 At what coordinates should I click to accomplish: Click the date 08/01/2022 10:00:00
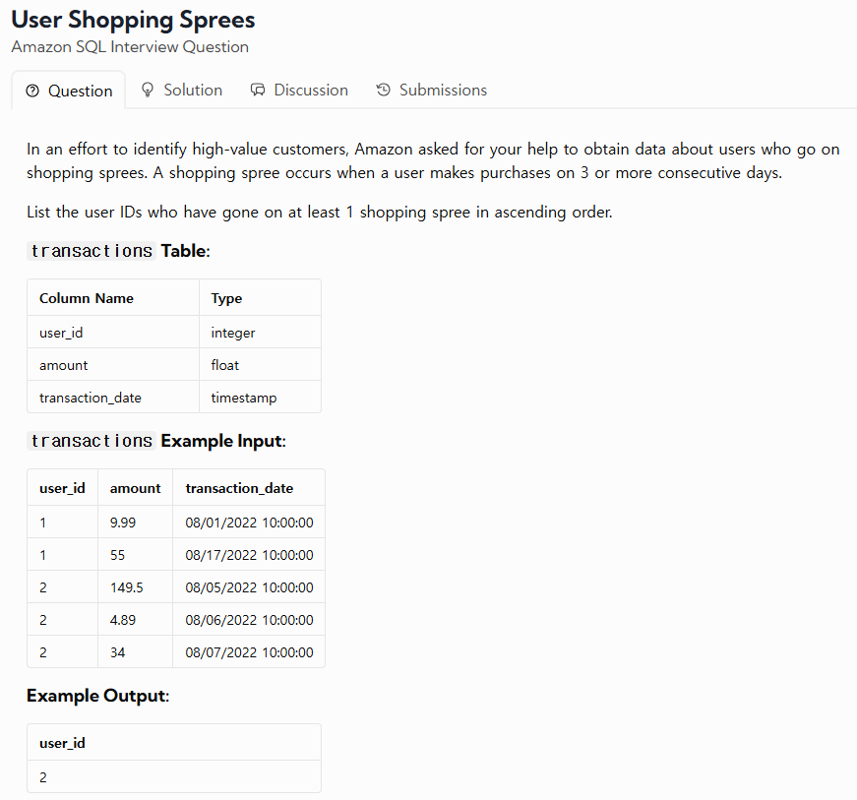[249, 523]
